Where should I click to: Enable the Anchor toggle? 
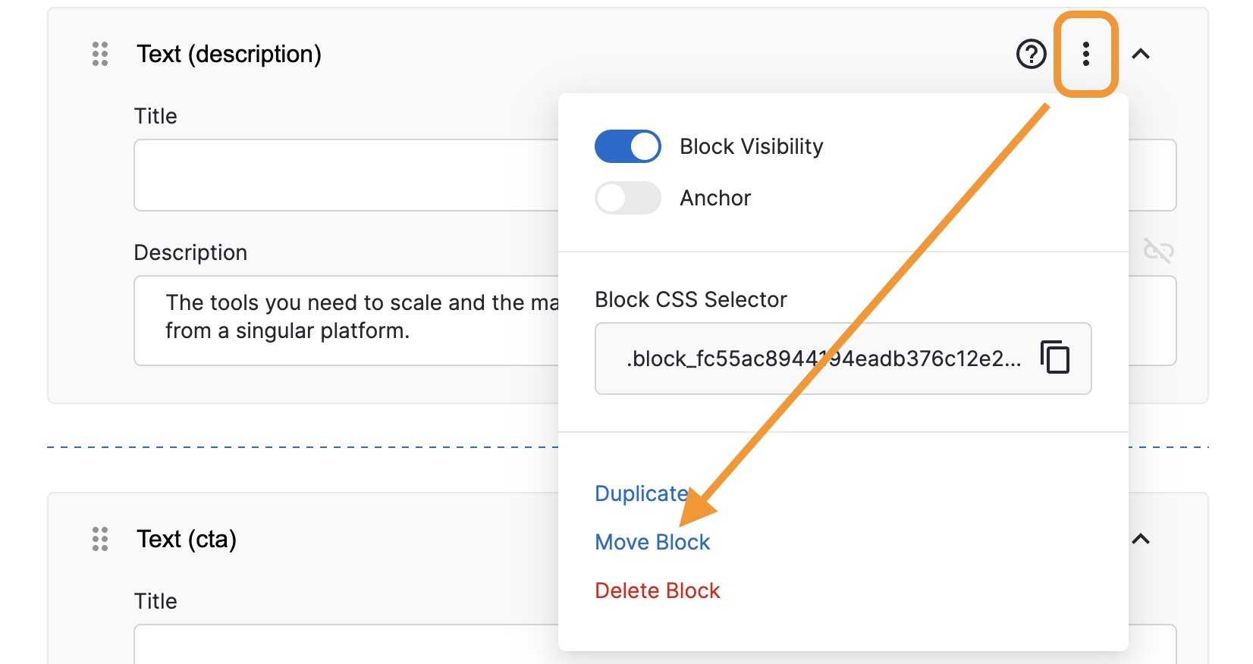pyautogui.click(x=628, y=198)
